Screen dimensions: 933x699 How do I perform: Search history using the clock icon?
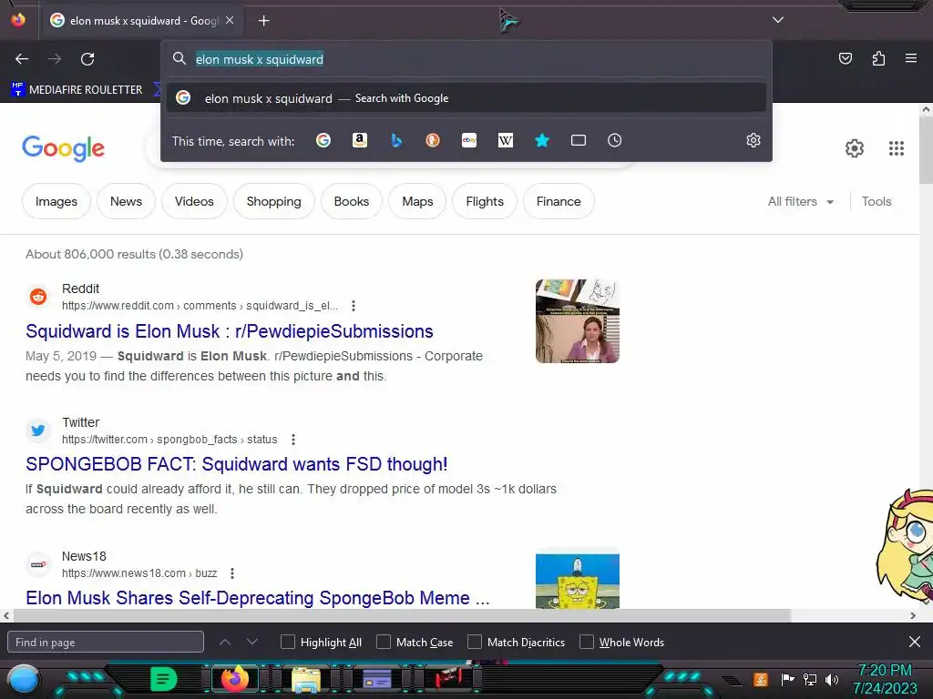[615, 140]
